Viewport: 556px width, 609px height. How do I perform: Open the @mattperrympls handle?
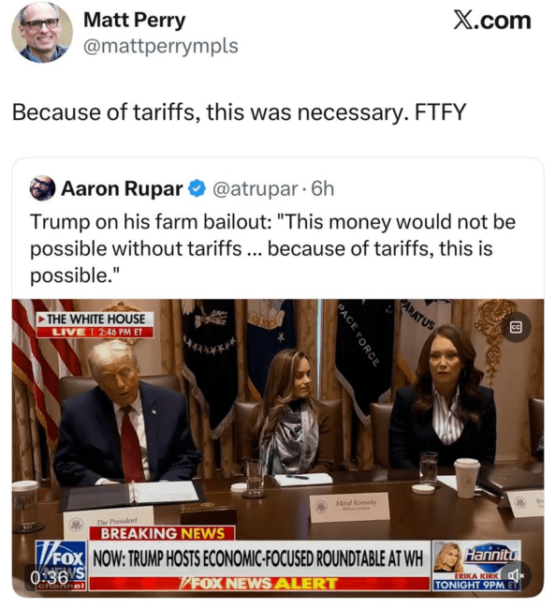coord(161,46)
